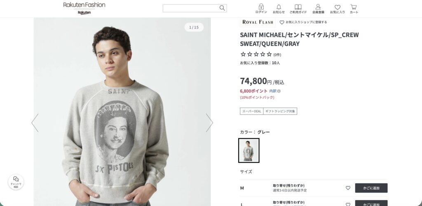The width and height of the screenshot is (422, 206).
Task: Click the Rakuten Fashion logo
Action: pyautogui.click(x=84, y=5)
